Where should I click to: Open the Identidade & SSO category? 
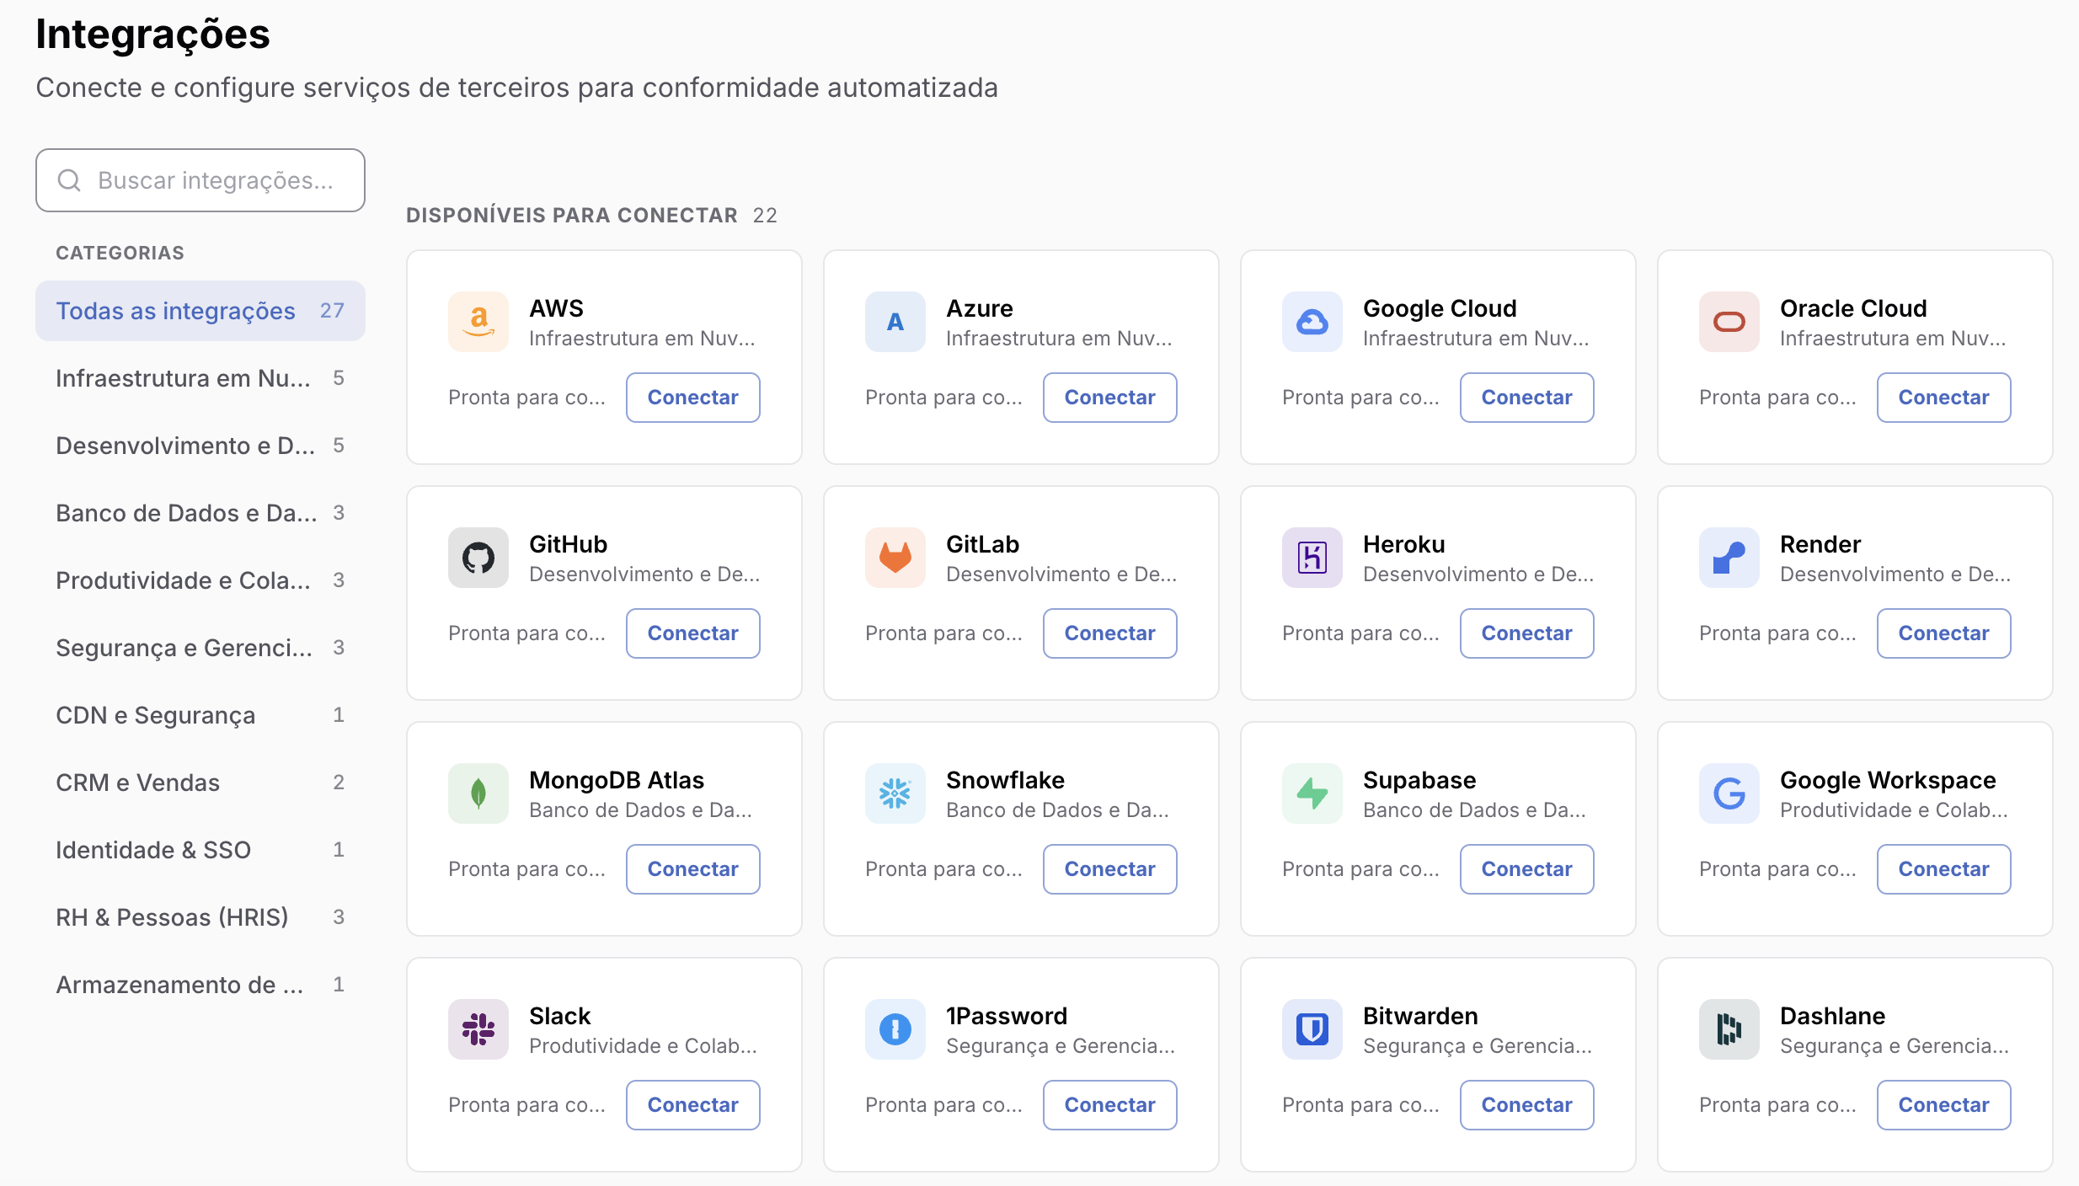point(200,850)
